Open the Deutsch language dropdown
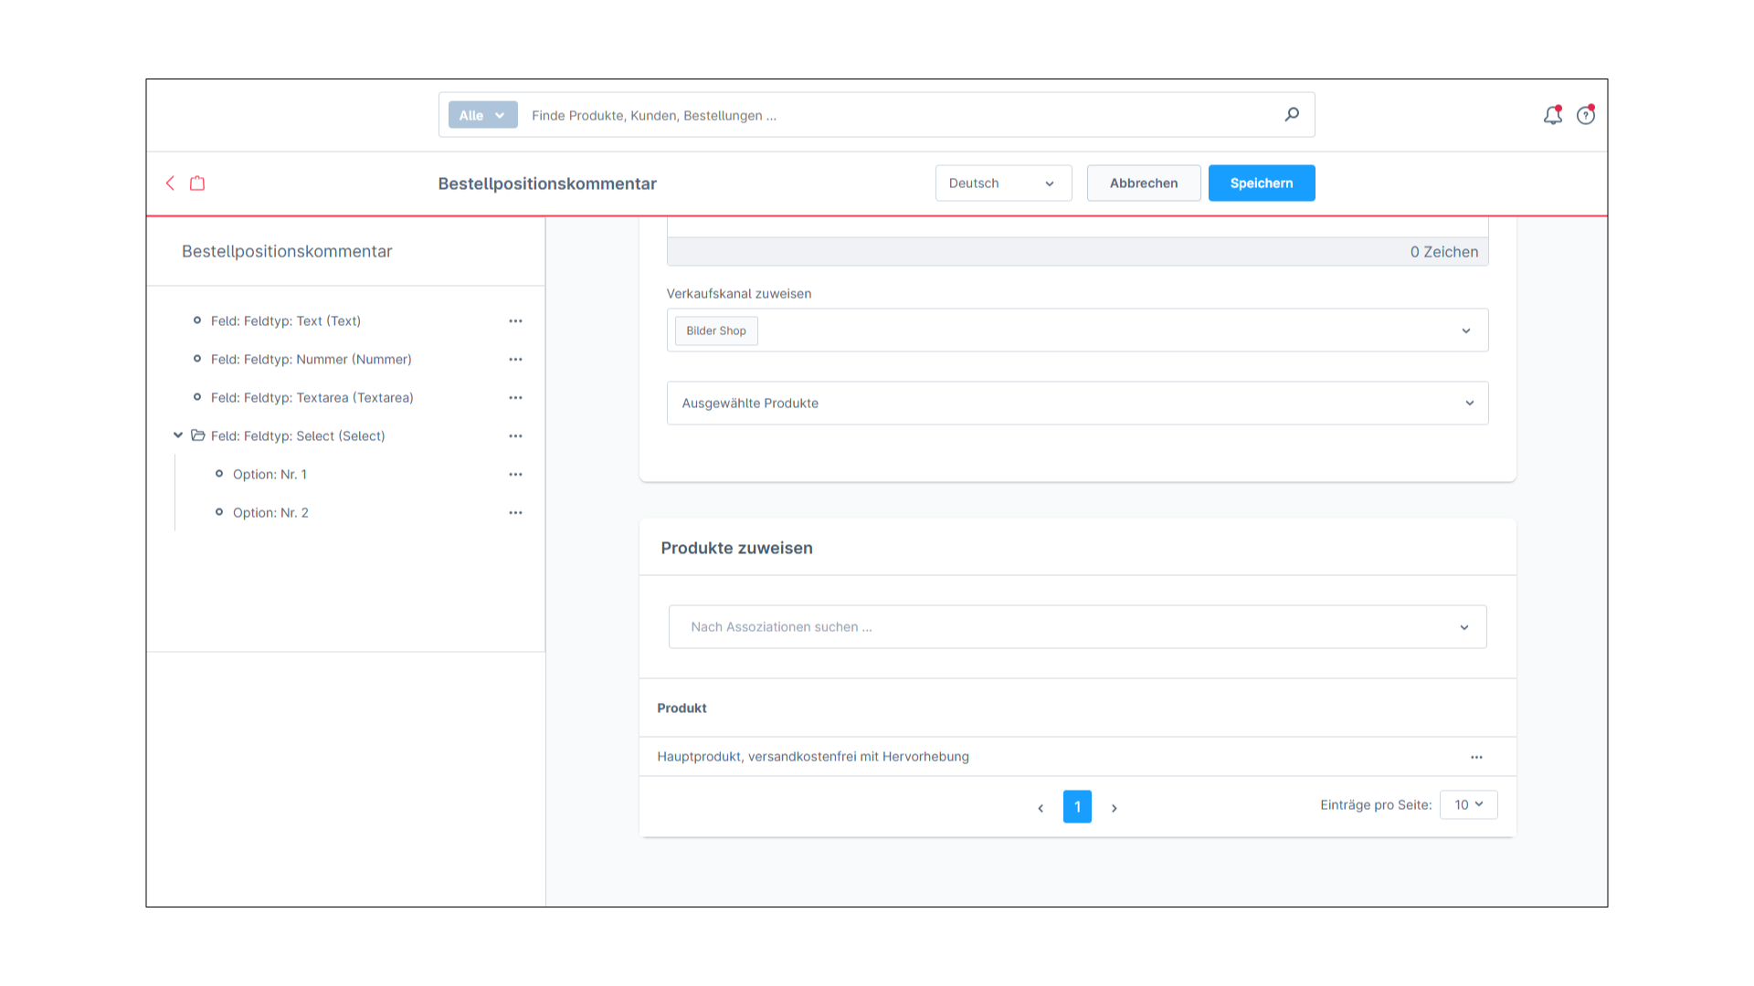This screenshot has height=986, width=1754. (1003, 184)
